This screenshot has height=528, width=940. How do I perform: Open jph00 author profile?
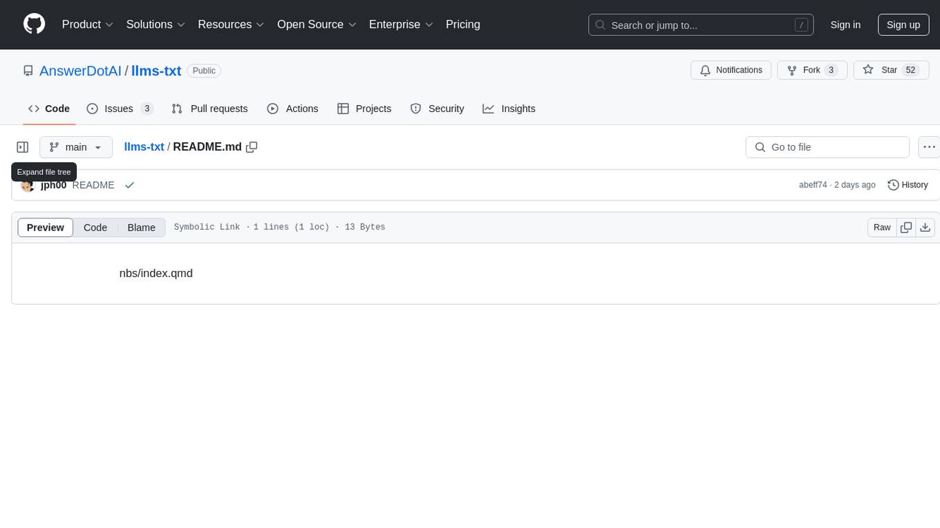[x=54, y=185]
